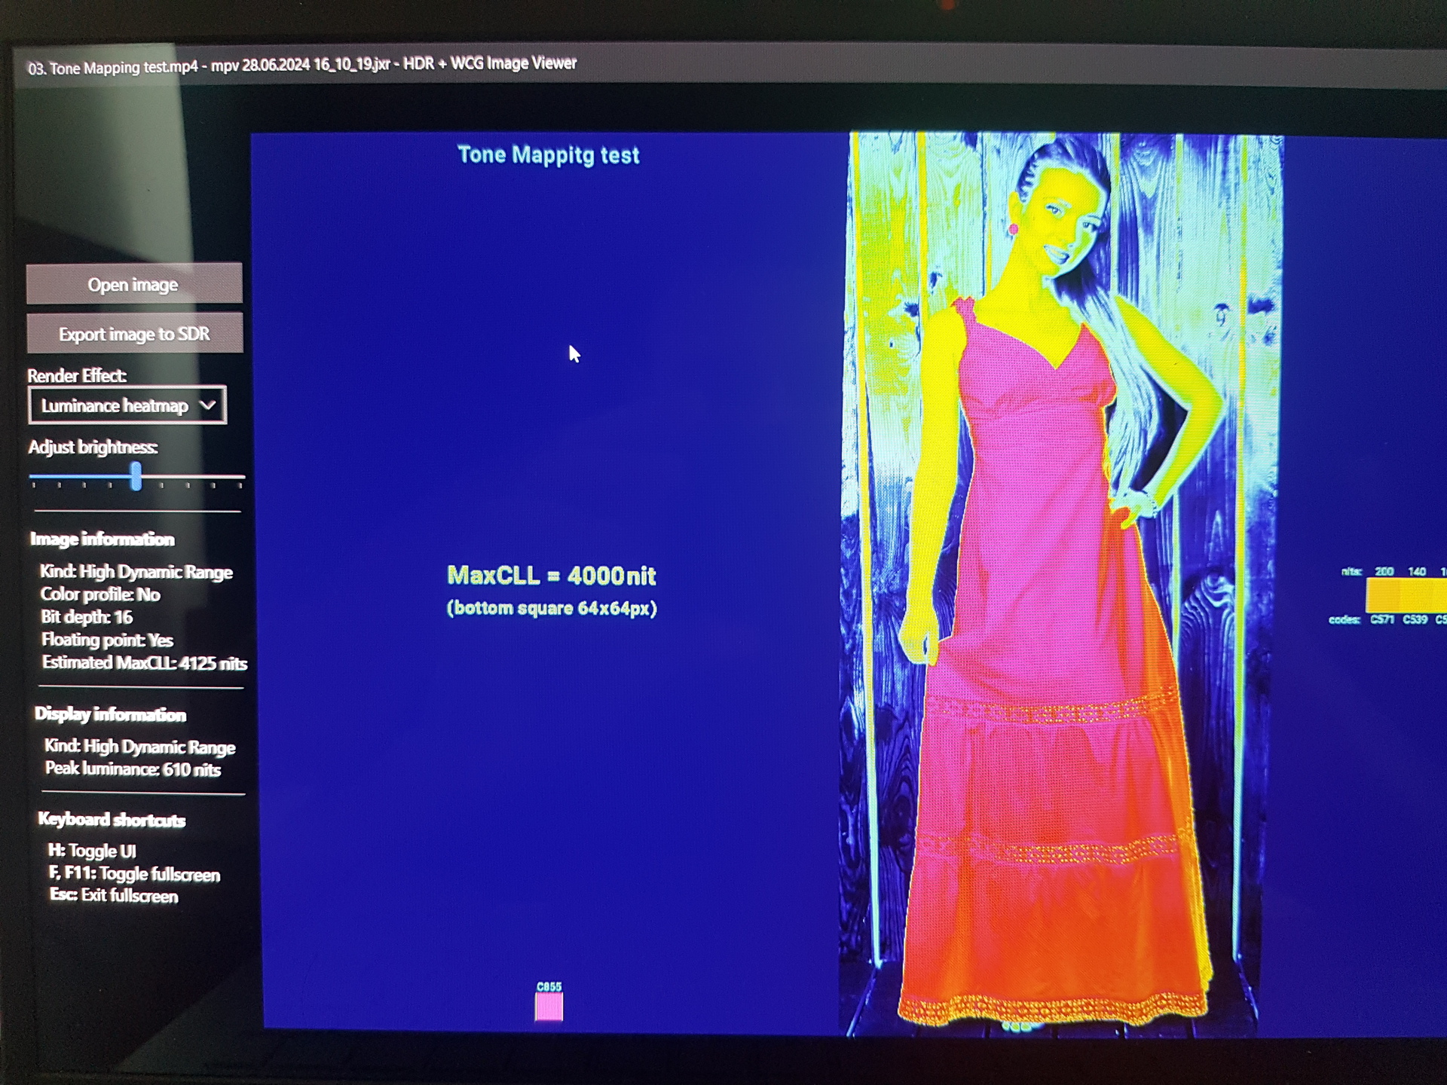Click the right end of brightness slider track
This screenshot has width=1447, height=1085.
(x=241, y=476)
